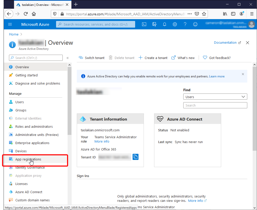This screenshot has width=257, height=210.
Task: Show site security padlock info
Action: tap(62, 14)
